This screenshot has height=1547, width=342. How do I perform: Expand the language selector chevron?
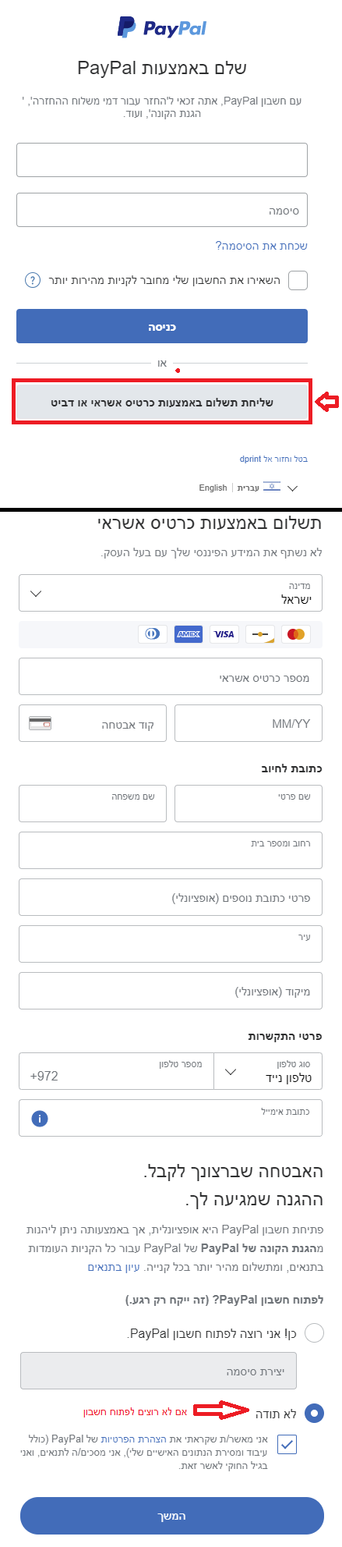[293, 488]
